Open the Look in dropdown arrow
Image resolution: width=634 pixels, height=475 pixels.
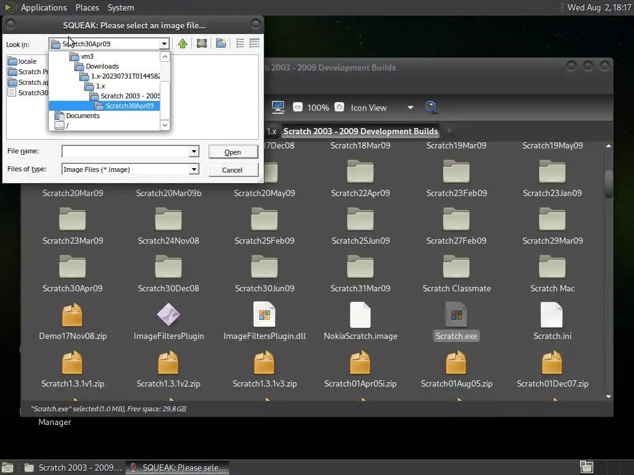pos(164,44)
